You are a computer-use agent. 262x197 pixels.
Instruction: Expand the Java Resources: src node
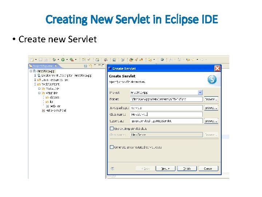[x=35, y=80]
